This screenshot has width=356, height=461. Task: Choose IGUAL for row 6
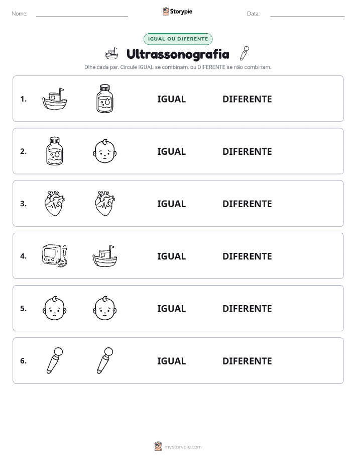pyautogui.click(x=172, y=361)
